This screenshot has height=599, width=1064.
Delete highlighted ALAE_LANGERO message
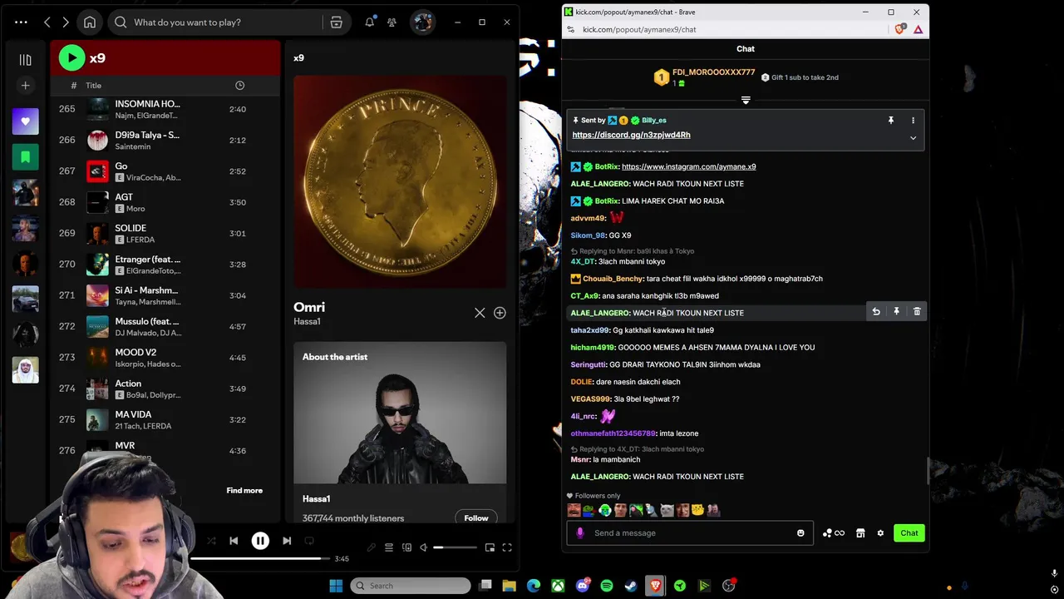[917, 311]
